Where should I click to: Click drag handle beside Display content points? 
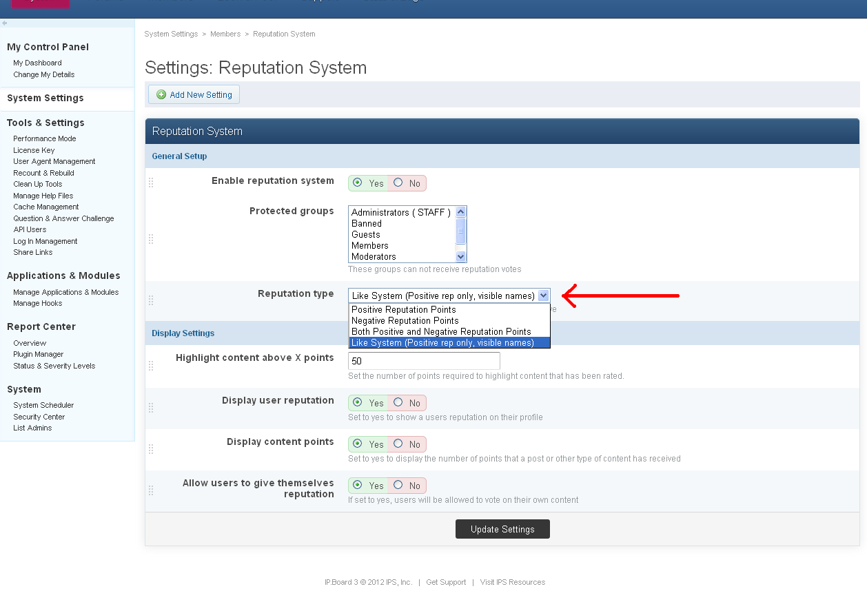[x=151, y=449]
